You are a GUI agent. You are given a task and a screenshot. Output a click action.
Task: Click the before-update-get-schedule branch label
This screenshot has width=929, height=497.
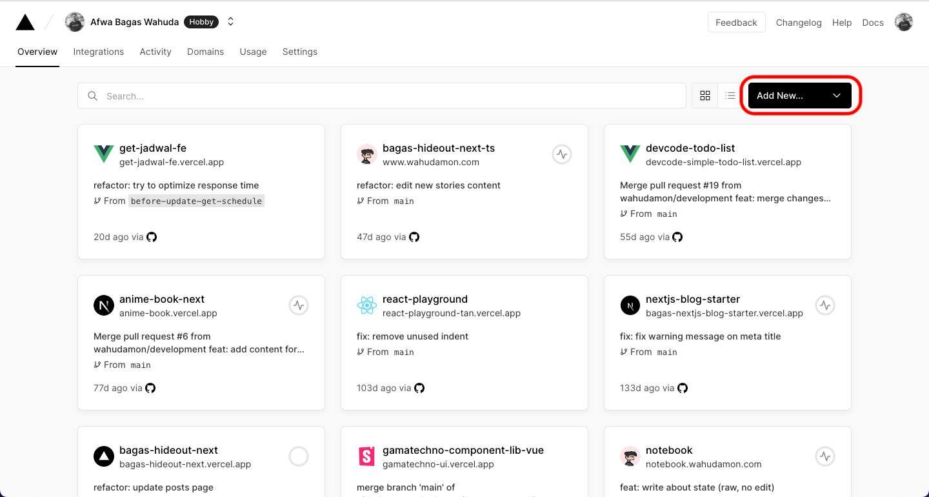coord(196,201)
